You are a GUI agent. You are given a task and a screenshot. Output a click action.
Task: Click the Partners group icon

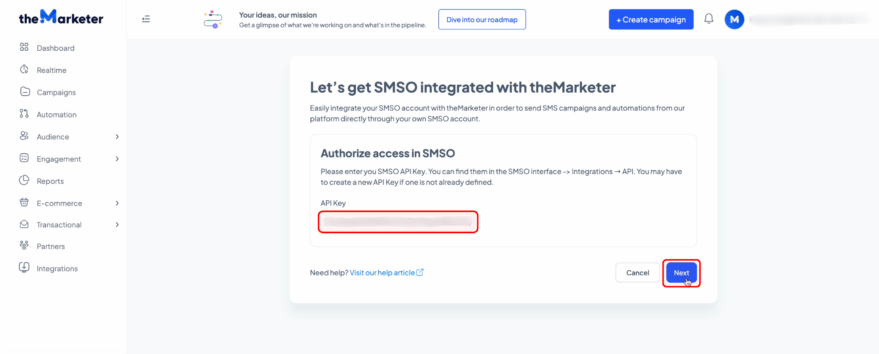(x=24, y=245)
